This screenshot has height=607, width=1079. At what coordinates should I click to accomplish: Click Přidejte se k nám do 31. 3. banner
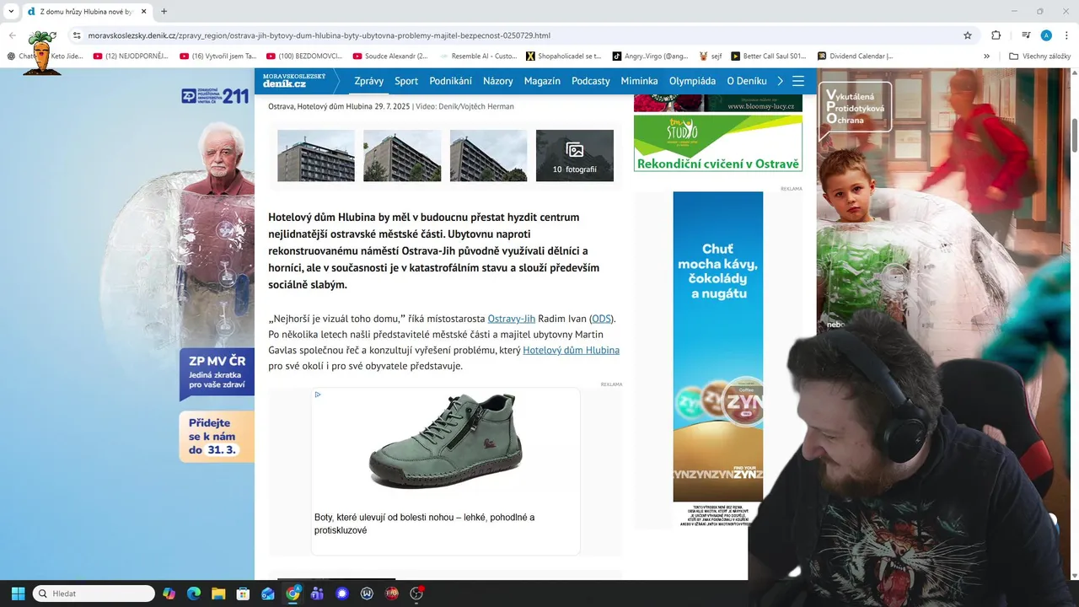point(217,437)
